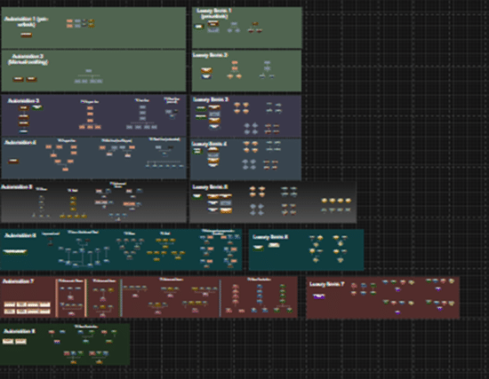Select the Automation 3 section title

(23, 100)
